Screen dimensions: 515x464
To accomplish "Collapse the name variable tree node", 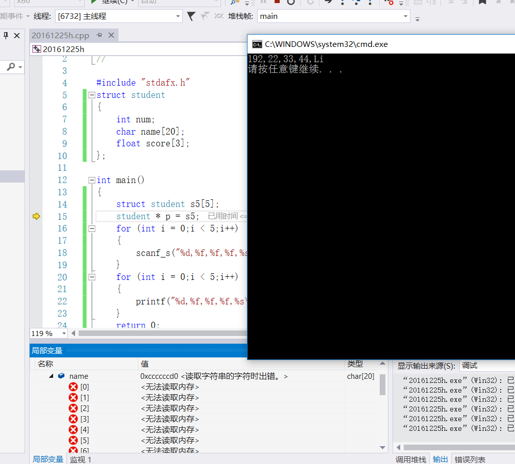I will 51,376.
